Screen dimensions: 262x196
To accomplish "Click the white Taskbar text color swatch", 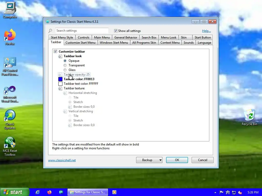I will point(60,84).
